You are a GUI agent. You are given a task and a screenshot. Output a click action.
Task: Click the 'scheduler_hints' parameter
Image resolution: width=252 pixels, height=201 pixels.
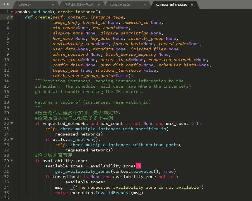(x=177, y=65)
